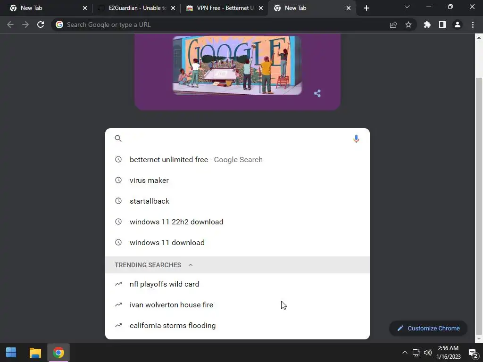Close the E2Guardian tab
This screenshot has height=362, width=483.
pyautogui.click(x=173, y=8)
